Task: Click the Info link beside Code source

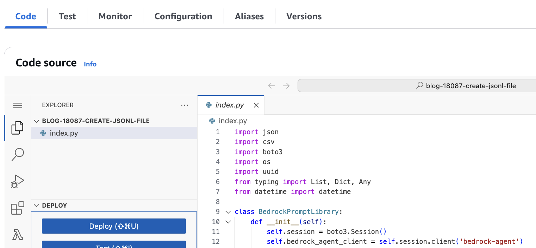Action: (90, 64)
